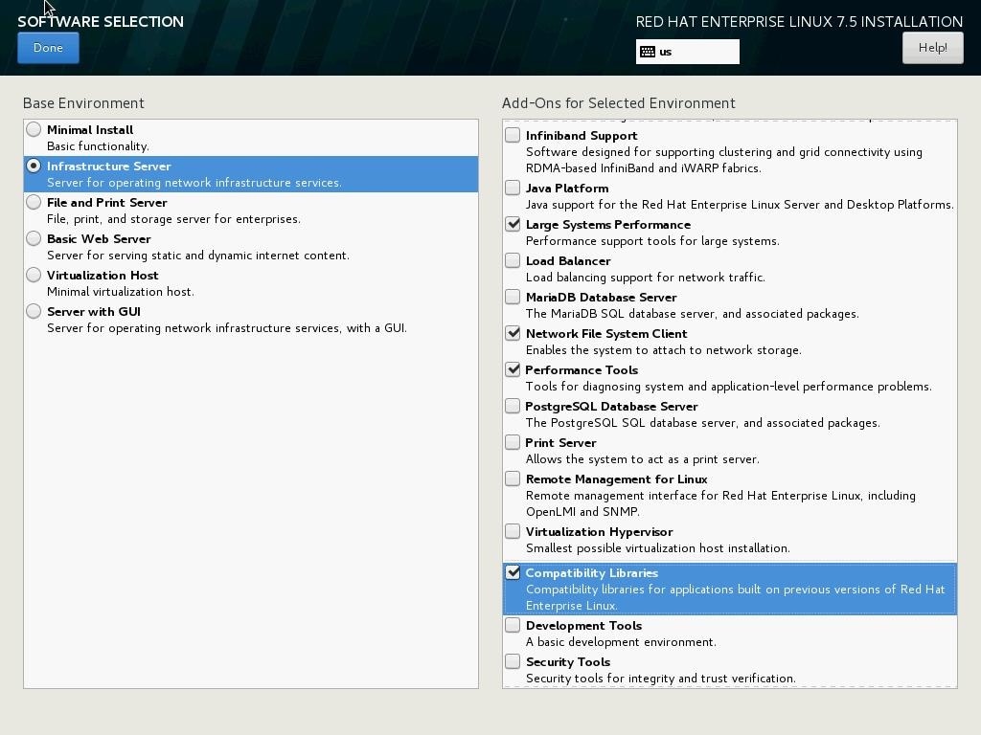Click 'Enables the system to attach to network storage.'
This screenshot has height=735, width=981.
click(663, 350)
